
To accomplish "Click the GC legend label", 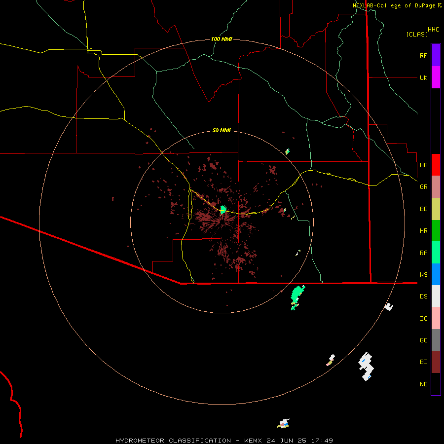I will (423, 340).
